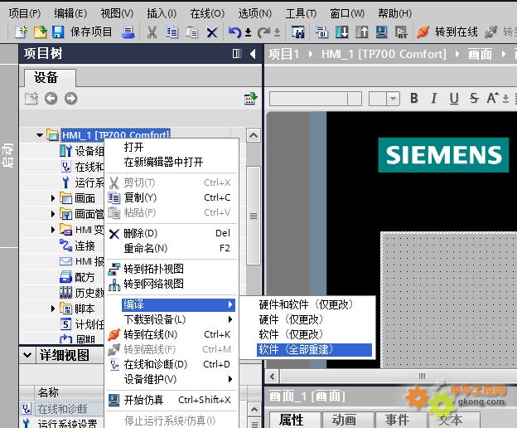Viewport: 517px width, 428px height.
Task: Click the Start simulation toolbar icon
Action: [x=381, y=32]
